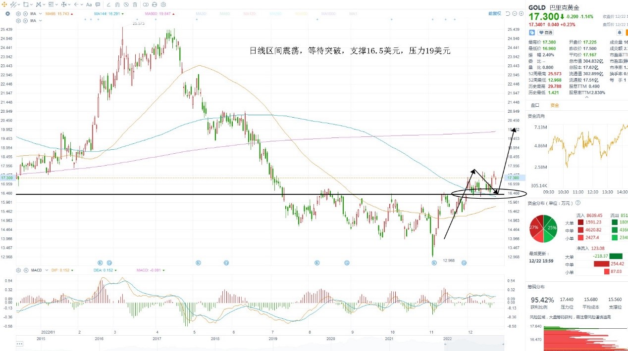Image resolution: width=628 pixels, height=351 pixels.
Task: Click the reset chart view arrow icon
Action: point(508,13)
